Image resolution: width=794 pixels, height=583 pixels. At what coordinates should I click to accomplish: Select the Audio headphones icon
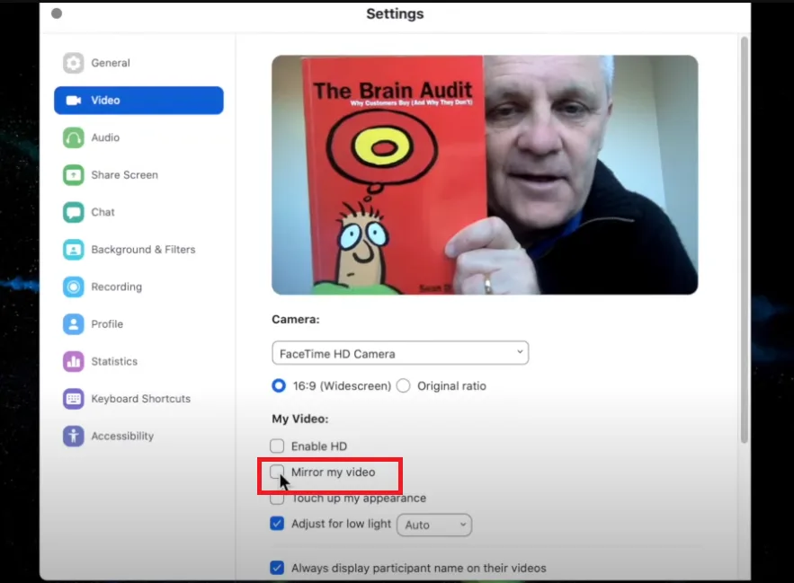coord(73,137)
